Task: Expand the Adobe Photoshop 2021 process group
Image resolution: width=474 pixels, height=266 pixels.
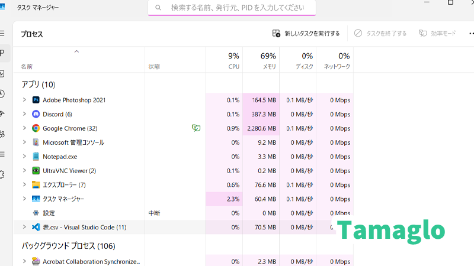Action: pos(24,100)
